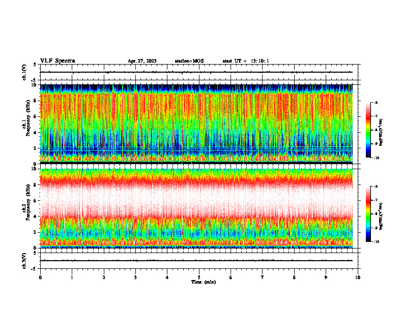Click inside the ch.1 spectrogram panel

click(196, 124)
